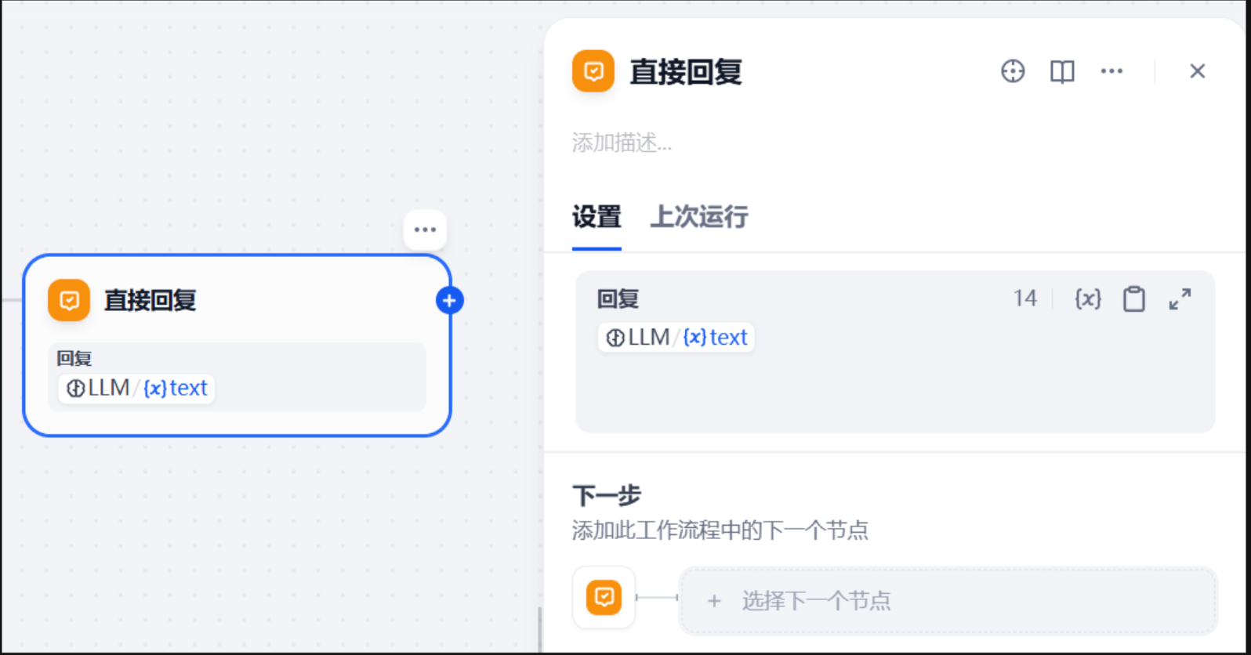Expand the reply editor to fullscreen
The height and width of the screenshot is (655, 1251).
1180,299
